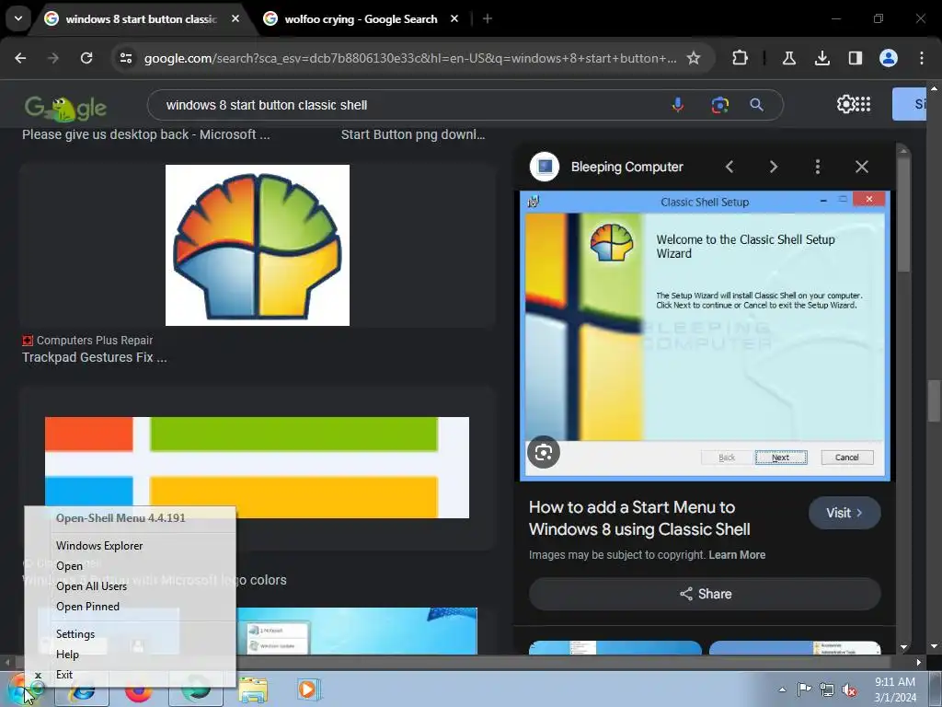The image size is (942, 707).
Task: Open Chrome downloads icon
Action: (x=821, y=58)
